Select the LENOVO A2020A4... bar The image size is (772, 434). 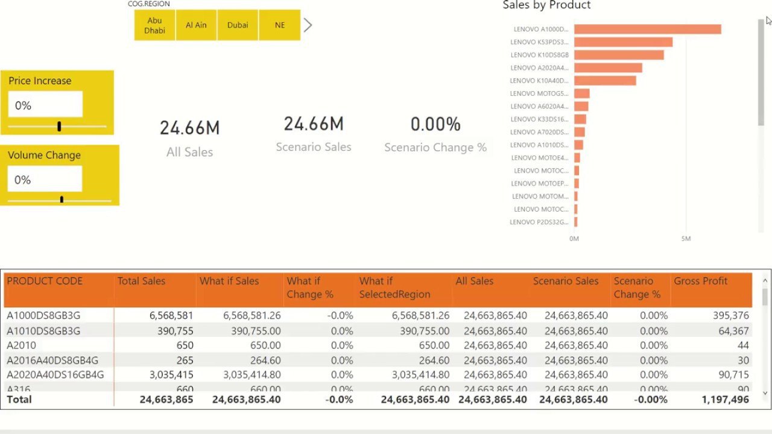pos(608,68)
